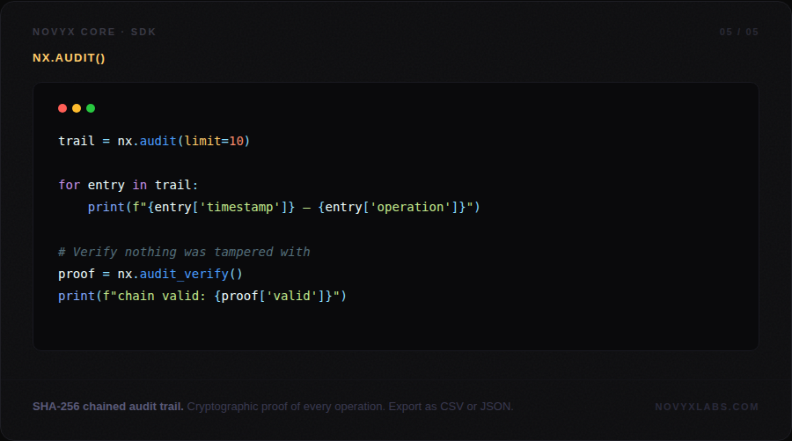Click the NOVYX CORE · SDK header
This screenshot has width=792, height=441.
pos(94,32)
